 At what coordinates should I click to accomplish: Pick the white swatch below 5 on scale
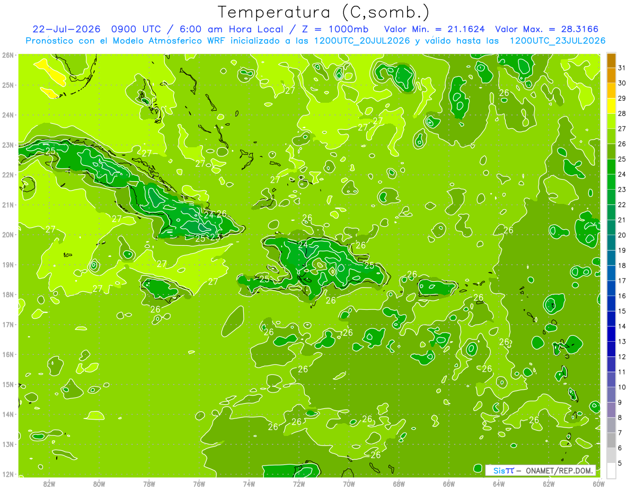click(611, 470)
